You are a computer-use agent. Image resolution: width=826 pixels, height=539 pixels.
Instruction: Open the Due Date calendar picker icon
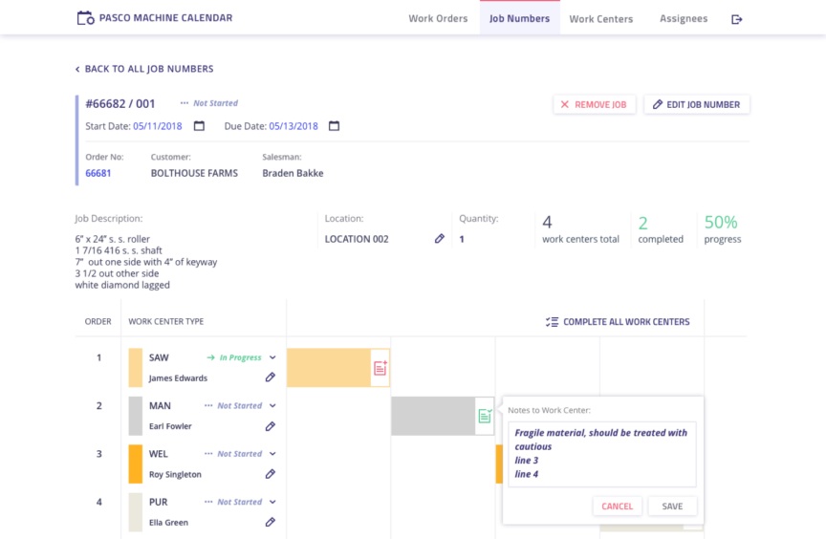coord(334,126)
